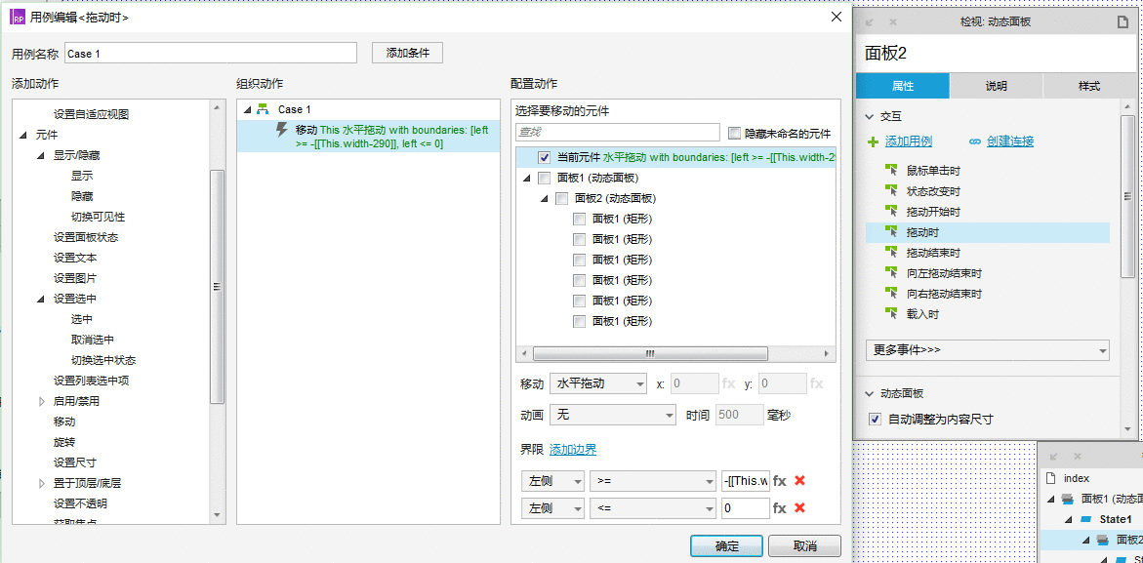This screenshot has height=563, width=1143.
Task: Click the chain icon beside 创建连接
Action: pyautogui.click(x=974, y=141)
